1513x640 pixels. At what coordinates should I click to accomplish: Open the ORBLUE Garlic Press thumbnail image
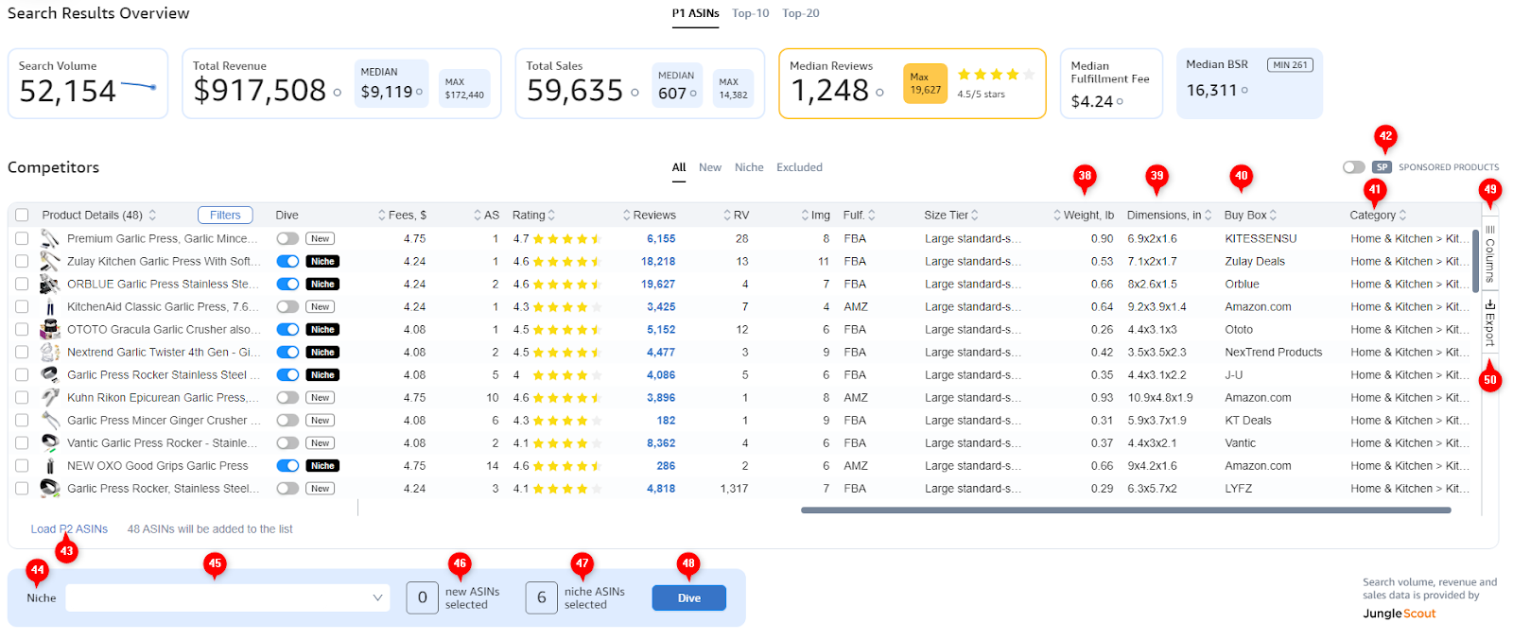click(x=50, y=284)
